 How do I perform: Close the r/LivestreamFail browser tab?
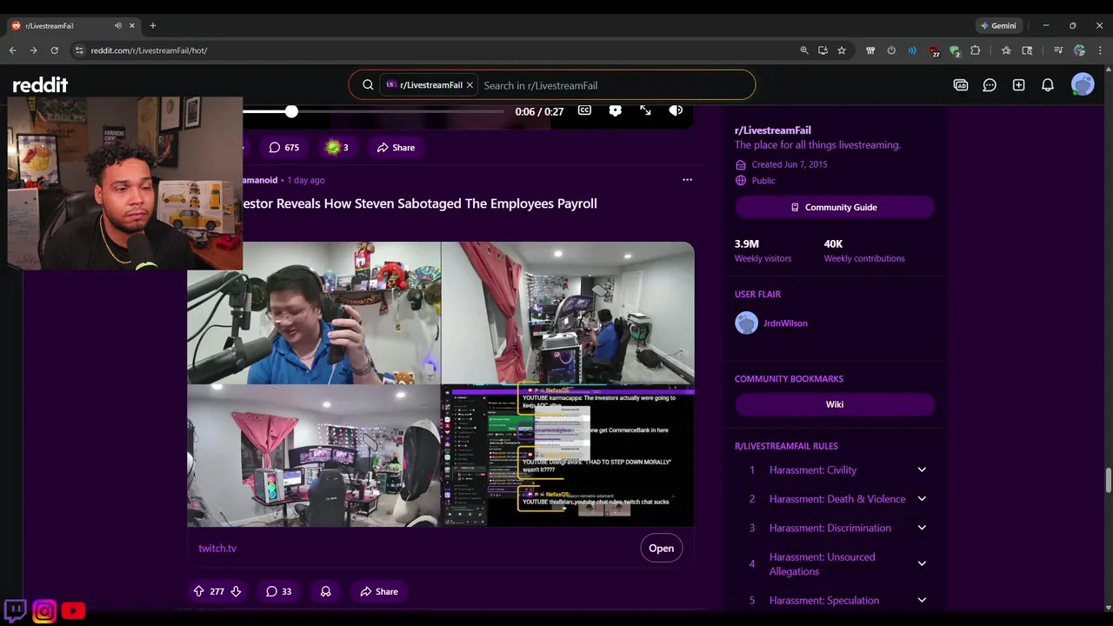coord(131,26)
